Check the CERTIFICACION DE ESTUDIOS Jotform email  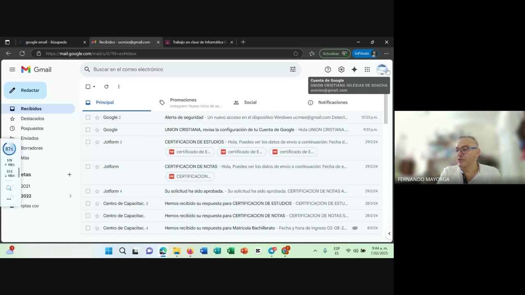point(88,142)
